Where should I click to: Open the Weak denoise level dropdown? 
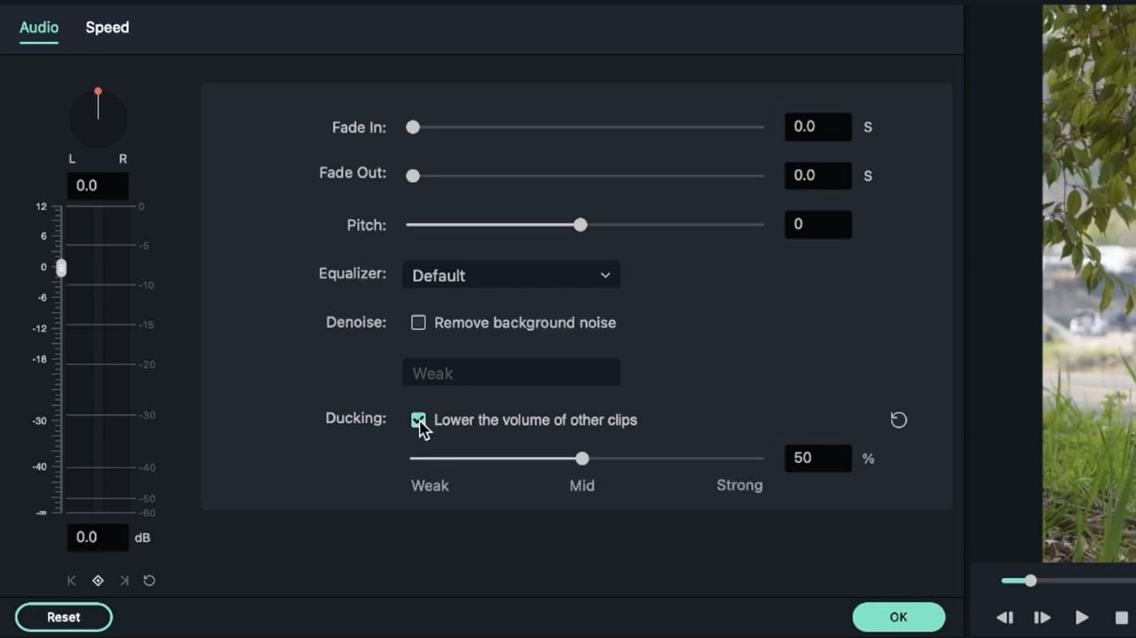511,372
